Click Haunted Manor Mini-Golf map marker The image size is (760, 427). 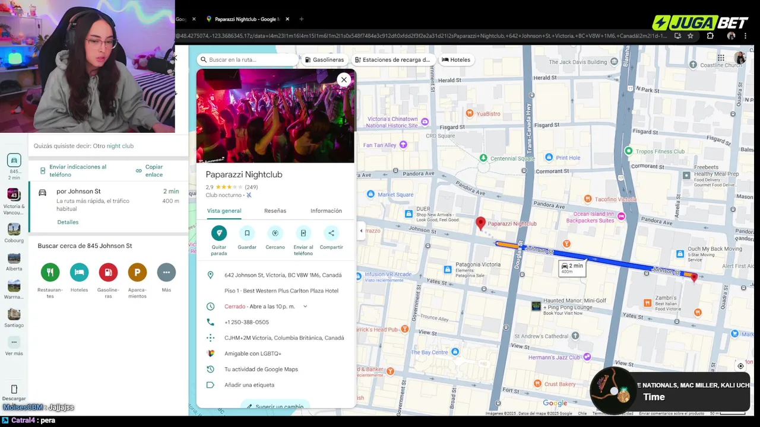(x=536, y=306)
